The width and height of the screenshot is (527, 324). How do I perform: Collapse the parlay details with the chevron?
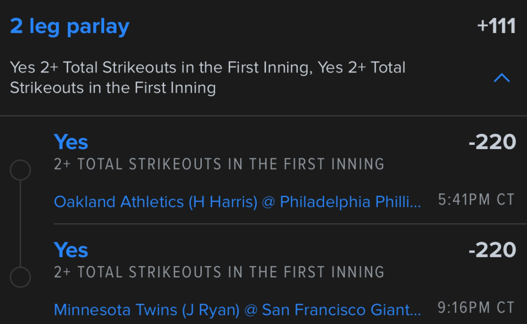click(502, 78)
